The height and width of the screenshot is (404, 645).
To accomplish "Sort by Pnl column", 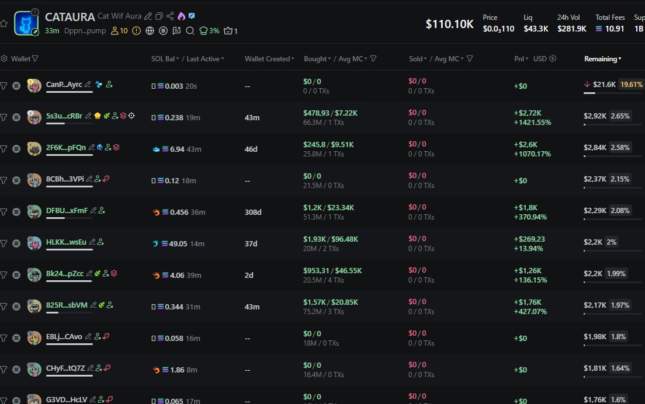I will point(521,59).
